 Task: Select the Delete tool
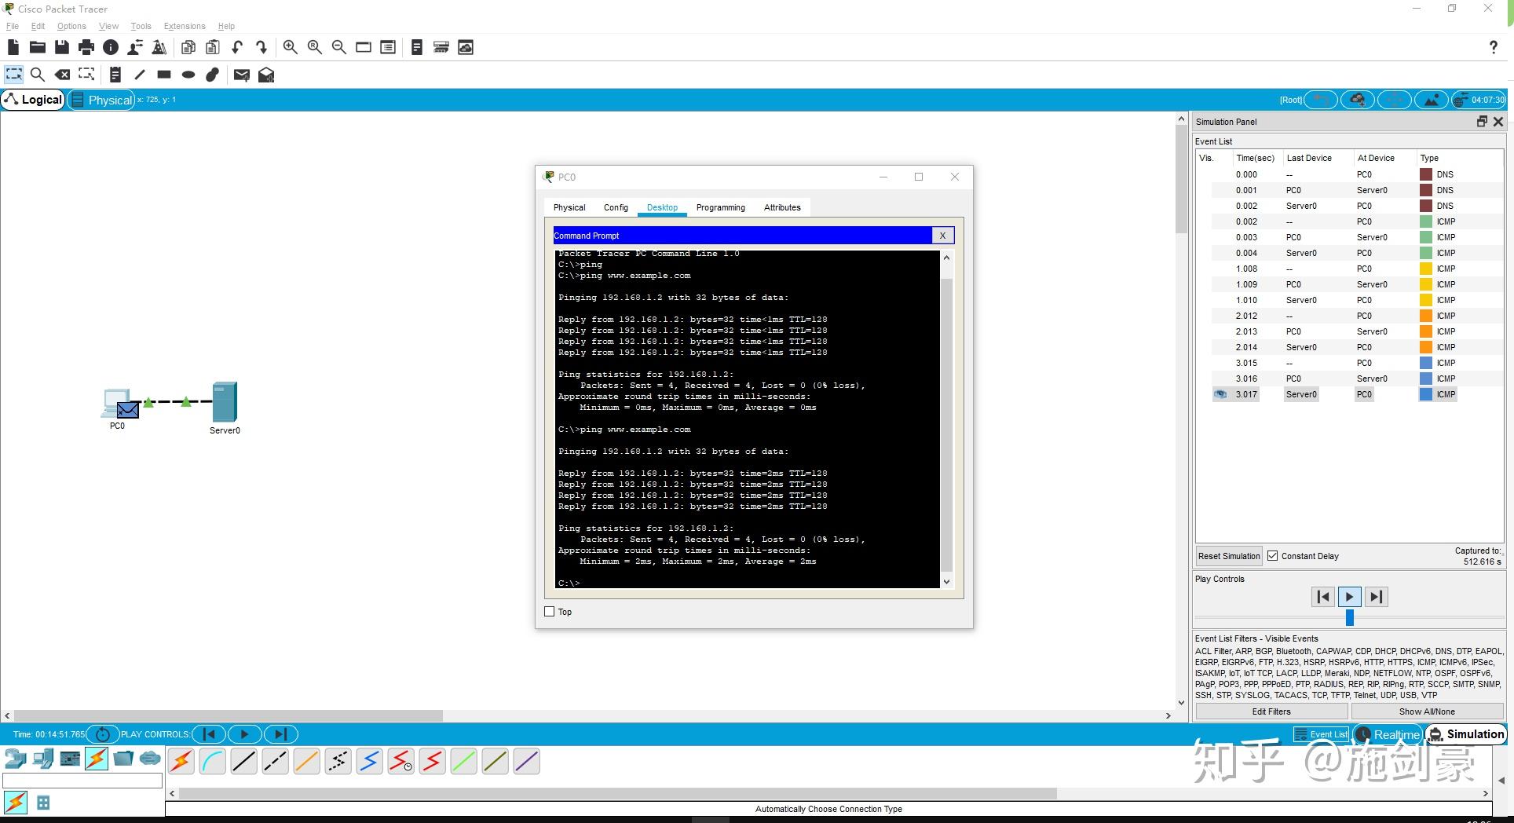tap(62, 75)
